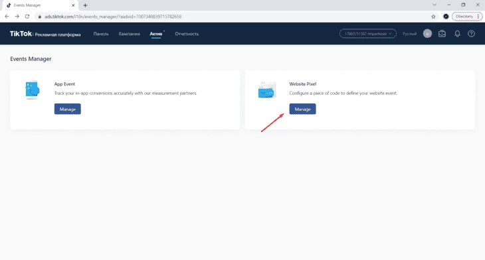Image resolution: width=485 pixels, height=260 pixels.
Task: Click the user avatar circle
Action: pos(427,34)
